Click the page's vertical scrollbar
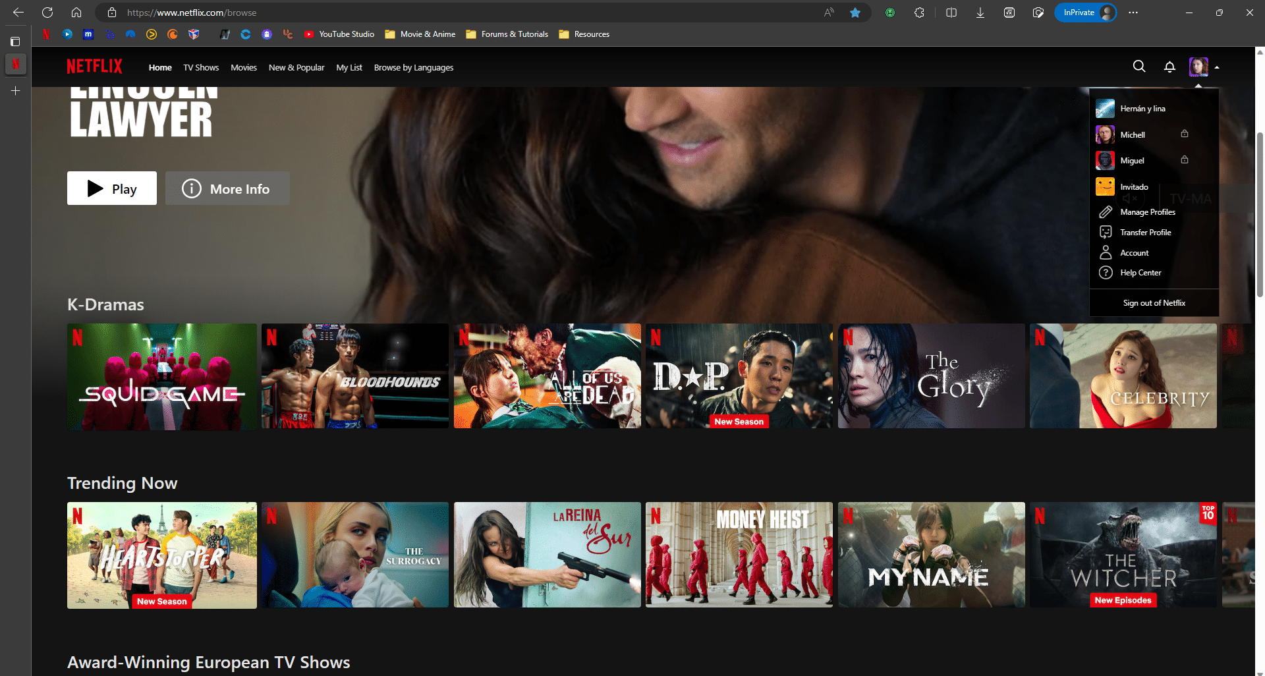The image size is (1265, 676). pos(1260,214)
